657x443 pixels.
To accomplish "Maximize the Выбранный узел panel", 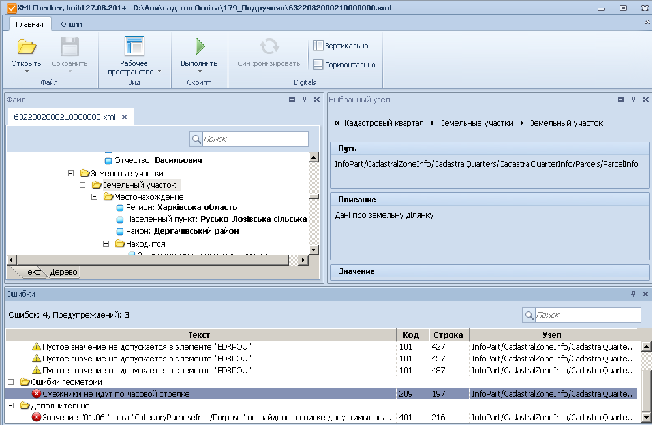I will [620, 99].
